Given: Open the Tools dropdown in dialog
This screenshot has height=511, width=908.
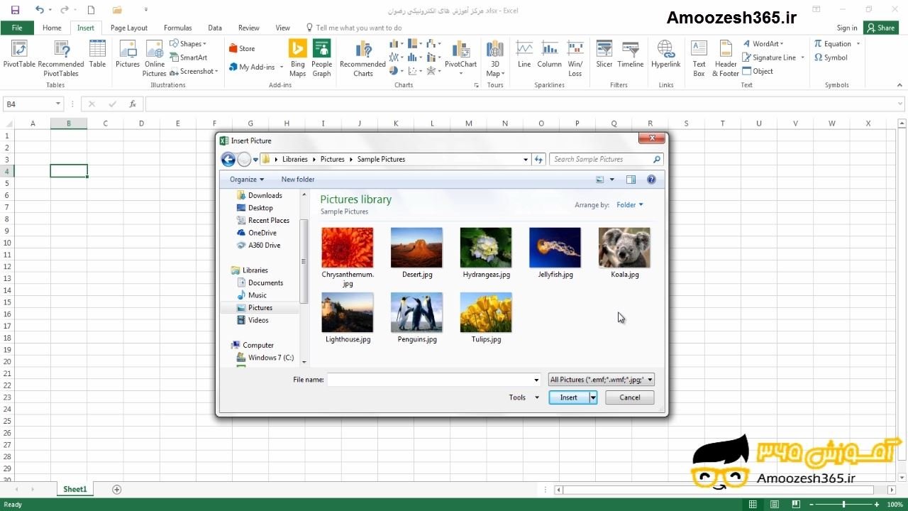Looking at the screenshot, I should click(x=524, y=397).
